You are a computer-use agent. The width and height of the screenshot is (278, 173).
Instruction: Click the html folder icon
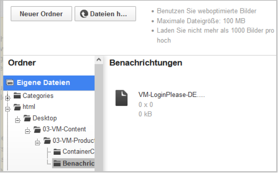pos(17,107)
